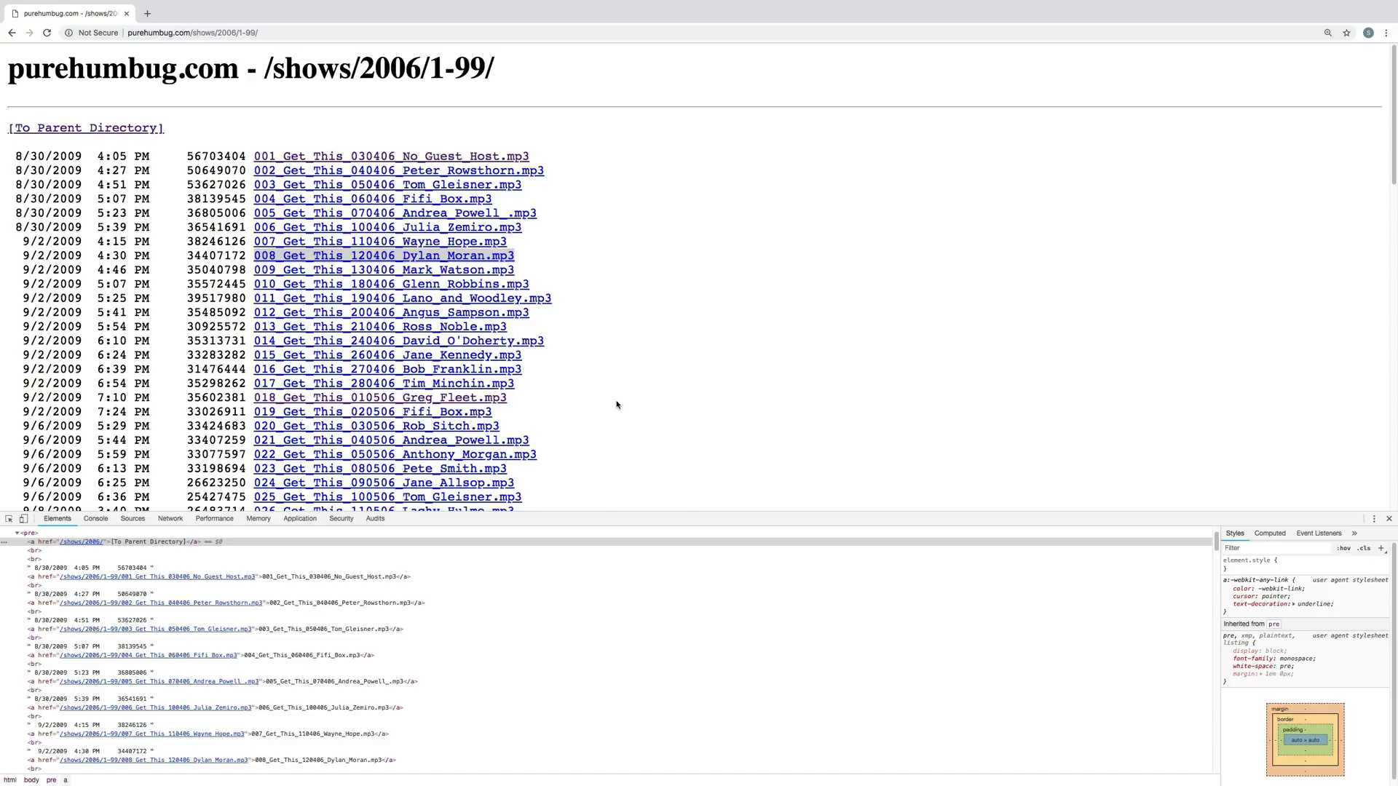This screenshot has height=786, width=1398.
Task: Open the Memory panel in DevTools
Action: click(258, 518)
